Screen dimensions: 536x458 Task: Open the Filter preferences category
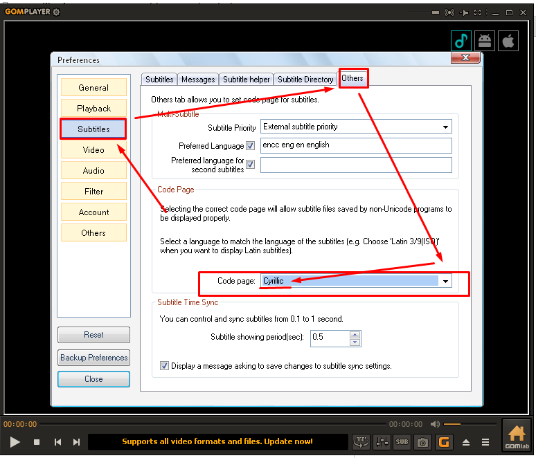(x=93, y=192)
